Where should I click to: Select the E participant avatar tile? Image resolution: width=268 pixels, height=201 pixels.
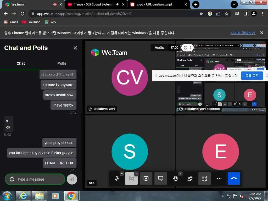[221, 152]
